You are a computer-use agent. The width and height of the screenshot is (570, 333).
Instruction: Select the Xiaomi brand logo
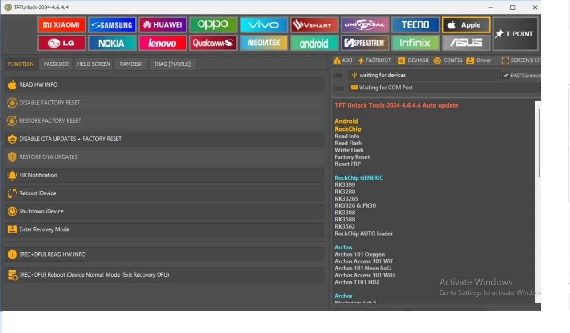coord(61,25)
